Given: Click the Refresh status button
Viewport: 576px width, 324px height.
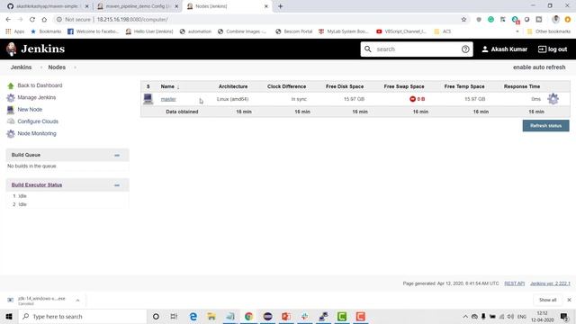Looking at the screenshot, I should [x=546, y=126].
